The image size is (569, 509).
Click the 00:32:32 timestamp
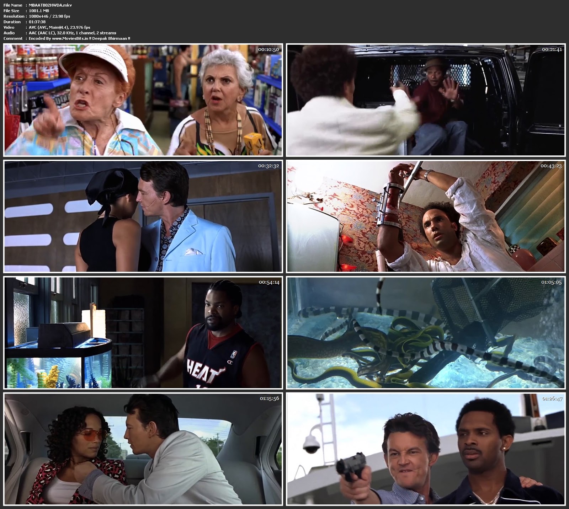(x=268, y=166)
